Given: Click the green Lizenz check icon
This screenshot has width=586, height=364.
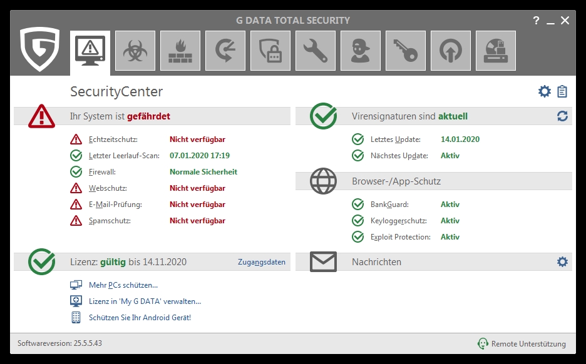Looking at the screenshot, I should point(41,261).
